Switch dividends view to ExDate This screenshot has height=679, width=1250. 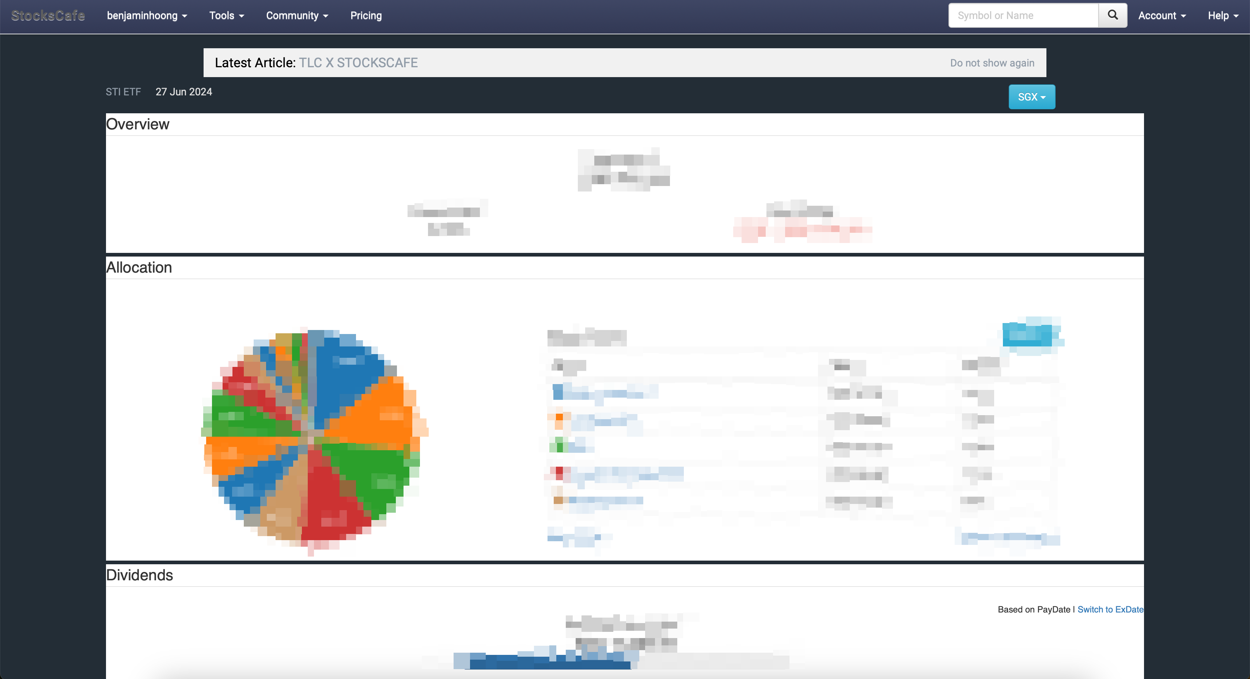(x=1110, y=609)
